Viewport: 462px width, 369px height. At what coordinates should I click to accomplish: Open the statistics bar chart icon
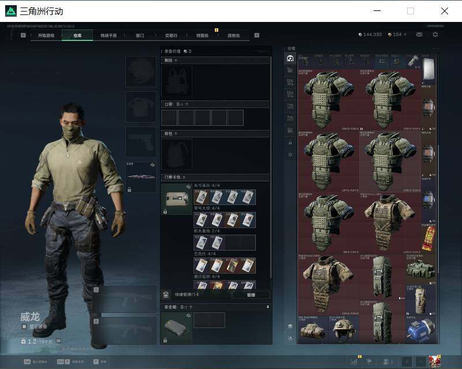click(x=354, y=361)
